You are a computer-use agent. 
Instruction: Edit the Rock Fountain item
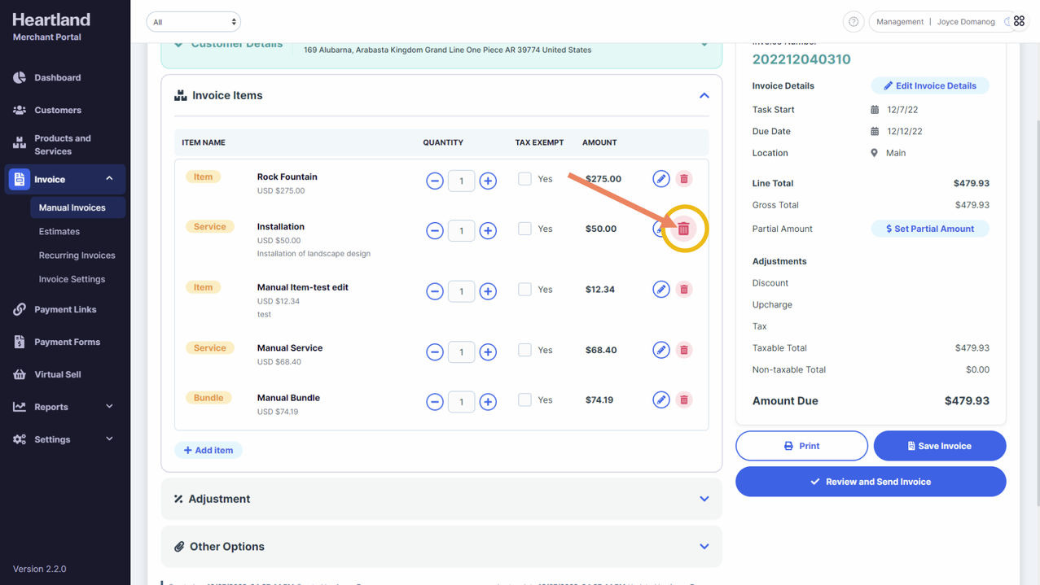(660, 179)
